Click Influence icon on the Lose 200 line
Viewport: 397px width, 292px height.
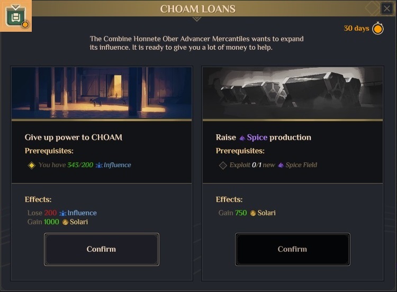pos(62,213)
